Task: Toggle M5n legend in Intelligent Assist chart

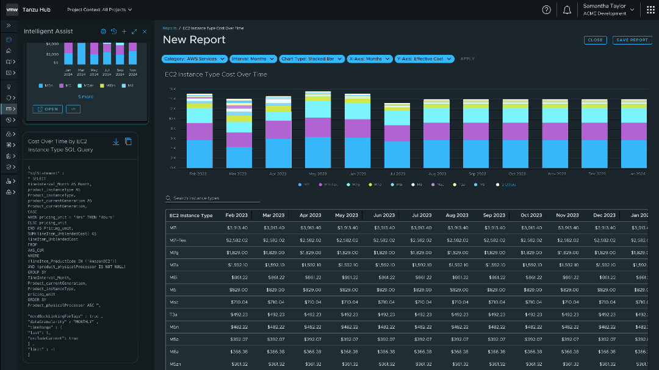Action: click(x=46, y=86)
